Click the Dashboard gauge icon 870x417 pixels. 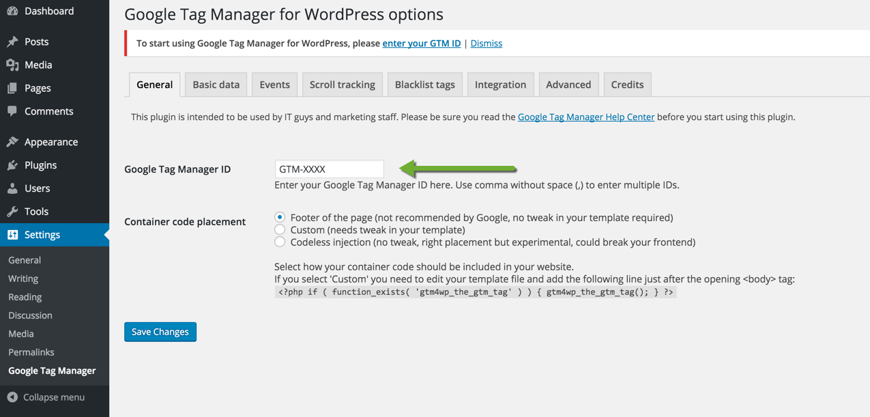(x=12, y=11)
